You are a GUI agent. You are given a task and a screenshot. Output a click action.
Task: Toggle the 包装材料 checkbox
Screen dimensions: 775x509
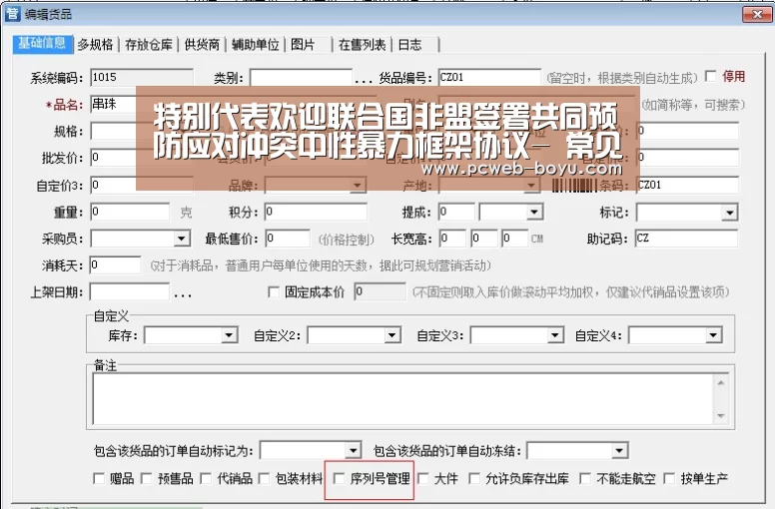(264, 478)
